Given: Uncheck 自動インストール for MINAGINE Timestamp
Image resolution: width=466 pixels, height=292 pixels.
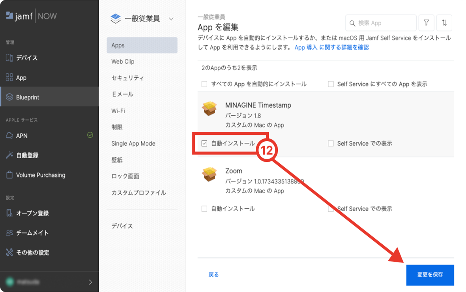Looking at the screenshot, I should tap(204, 143).
